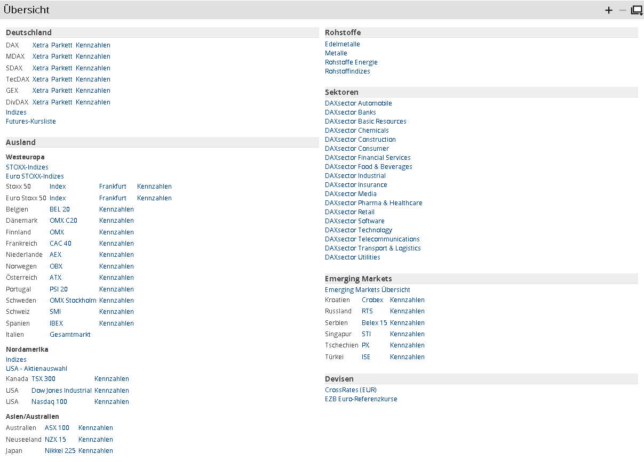
Task: Open Kennzahlen for SDAX
Action: (x=93, y=68)
